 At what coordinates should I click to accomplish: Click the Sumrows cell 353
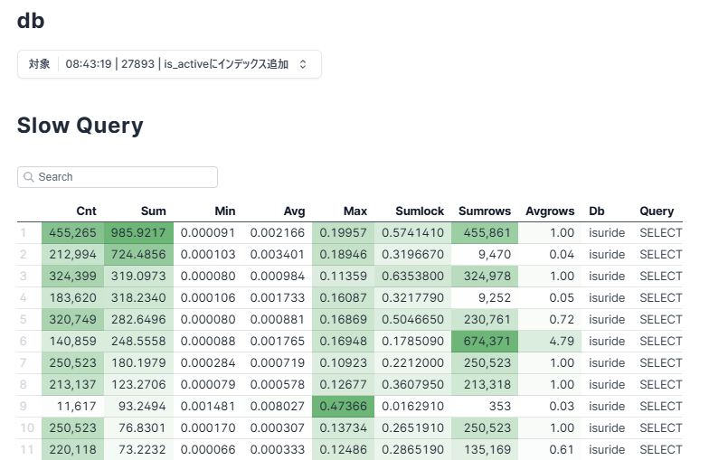click(x=485, y=407)
